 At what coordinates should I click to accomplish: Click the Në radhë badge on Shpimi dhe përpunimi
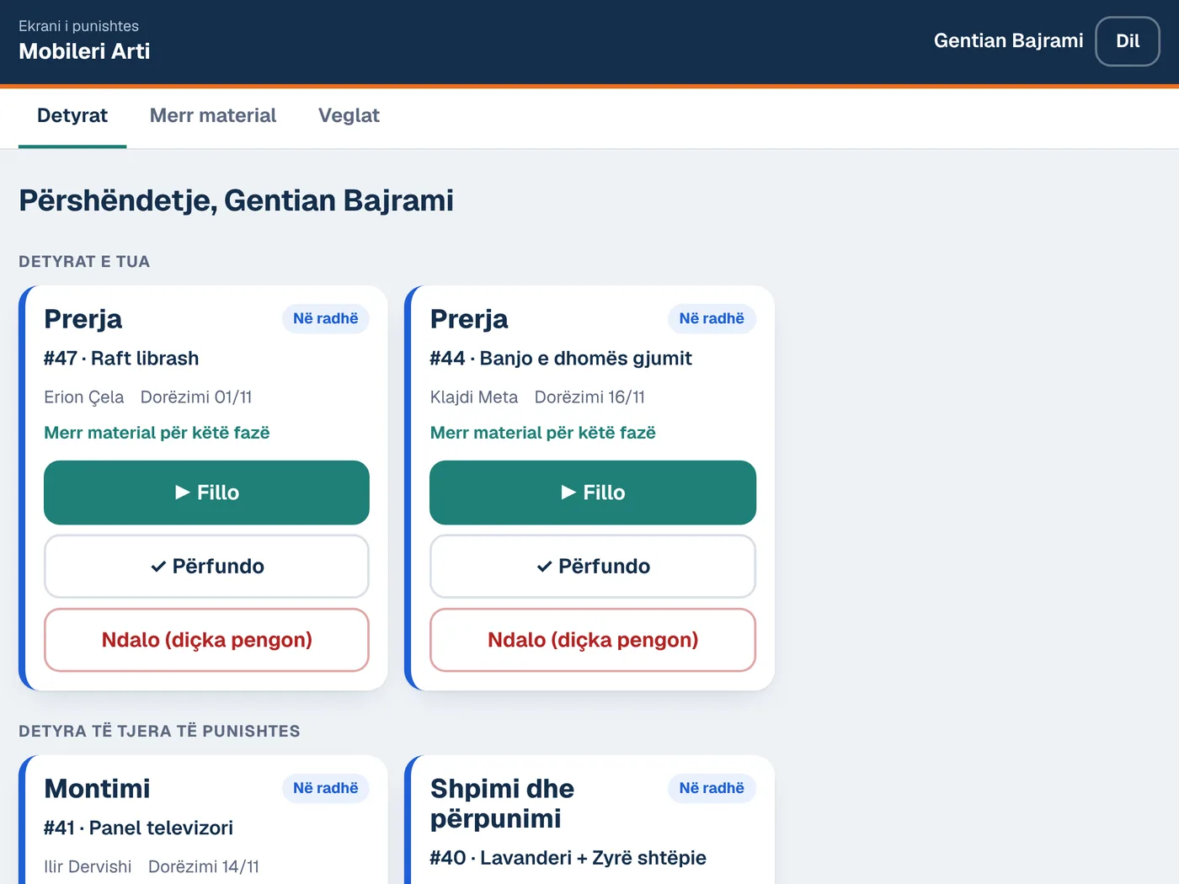712,789
